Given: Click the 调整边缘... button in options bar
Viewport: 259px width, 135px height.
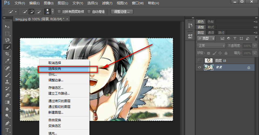Looking at the screenshot, I should 122,12.
